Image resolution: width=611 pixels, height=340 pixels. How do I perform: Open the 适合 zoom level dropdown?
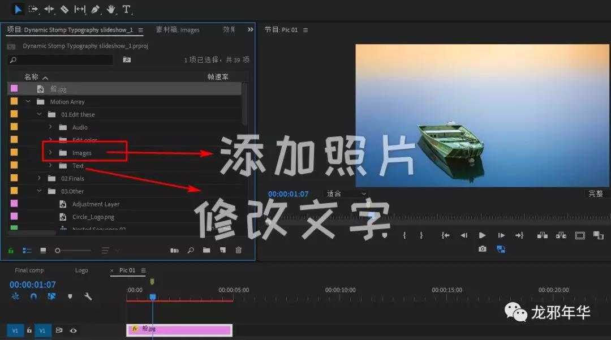pyautogui.click(x=346, y=193)
